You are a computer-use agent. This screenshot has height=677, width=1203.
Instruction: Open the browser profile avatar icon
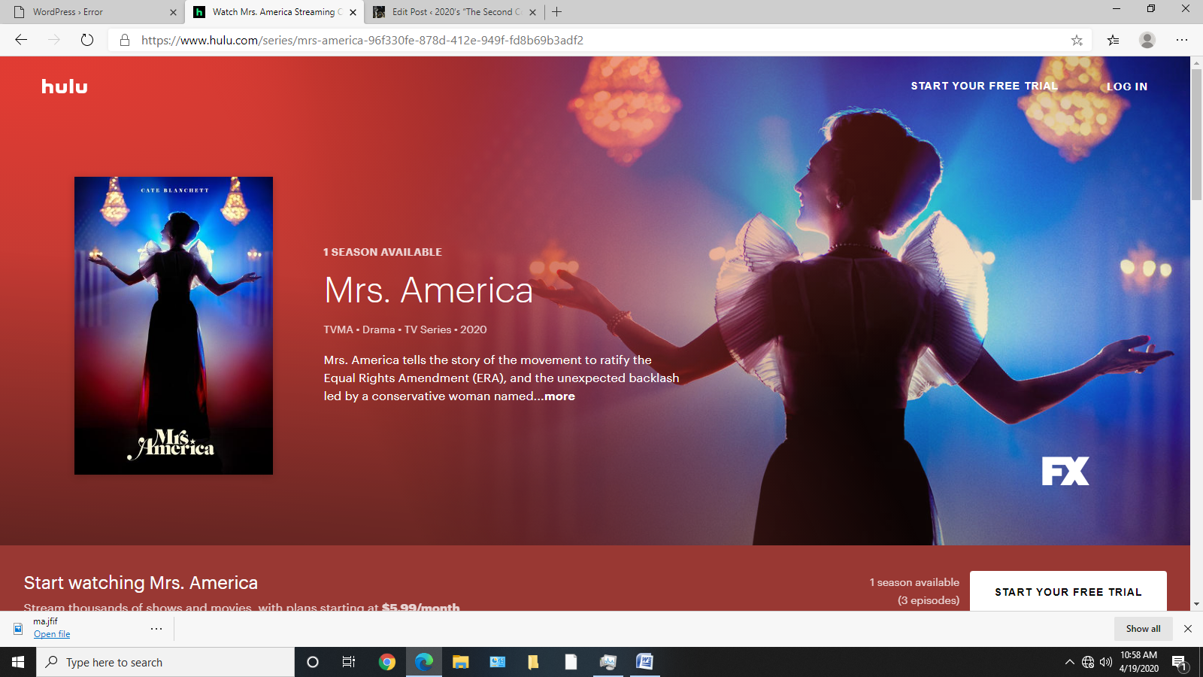(x=1147, y=40)
